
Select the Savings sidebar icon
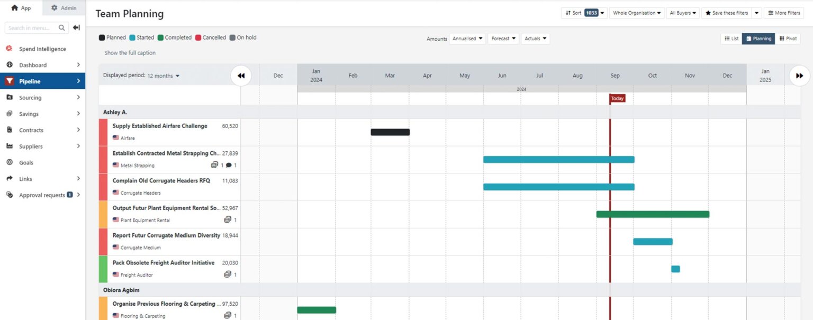pos(8,113)
